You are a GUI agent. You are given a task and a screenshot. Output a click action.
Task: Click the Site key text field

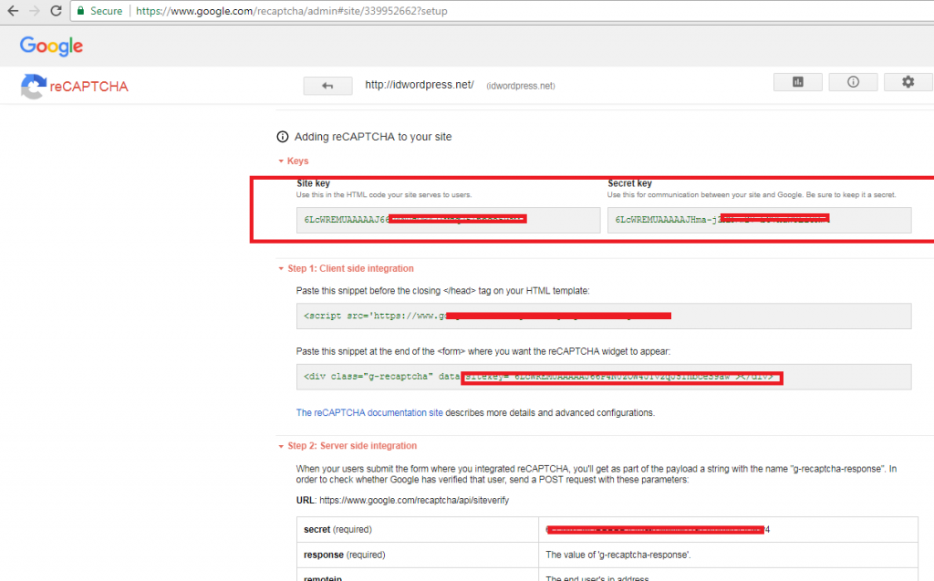[x=448, y=220]
